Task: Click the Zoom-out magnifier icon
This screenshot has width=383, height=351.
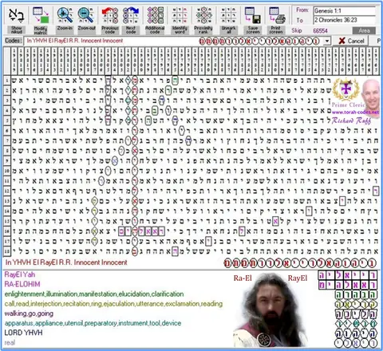Action: pos(86,15)
